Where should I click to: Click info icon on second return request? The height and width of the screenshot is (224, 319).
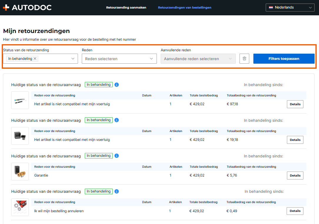[x=117, y=120]
